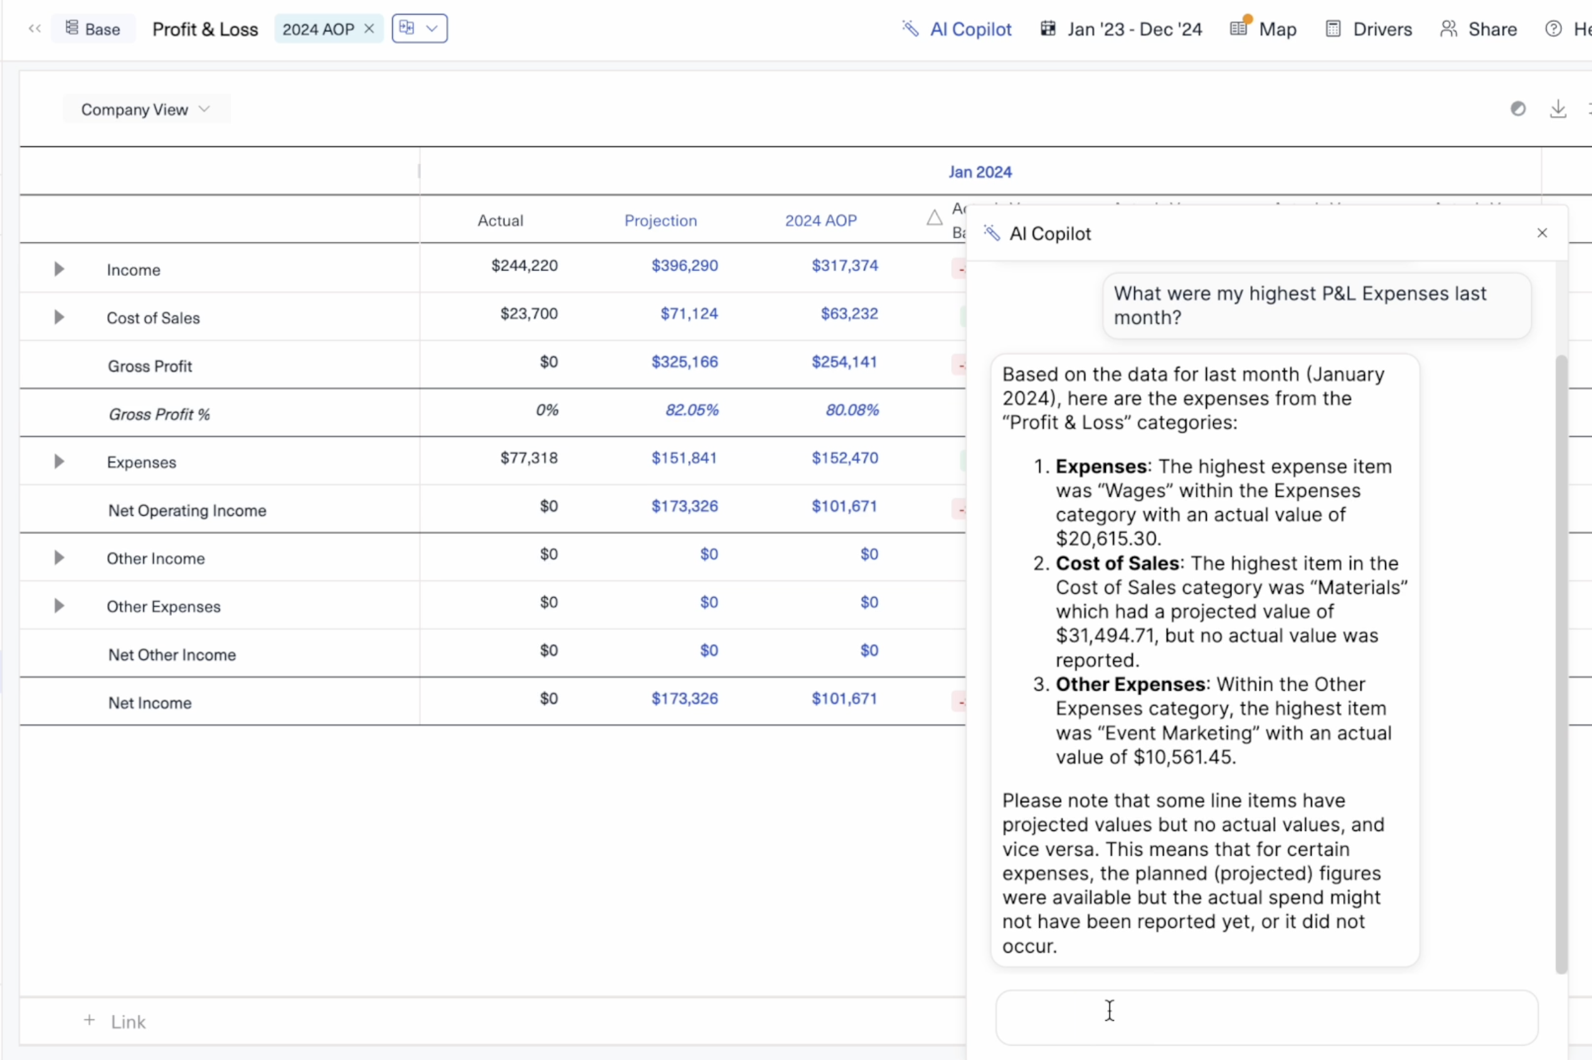Click the Link button at the bottom
The image size is (1592, 1060).
116,1020
